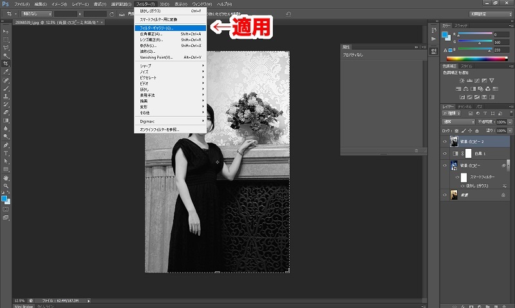
Task: Click the R value input field
Action: click(x=501, y=35)
